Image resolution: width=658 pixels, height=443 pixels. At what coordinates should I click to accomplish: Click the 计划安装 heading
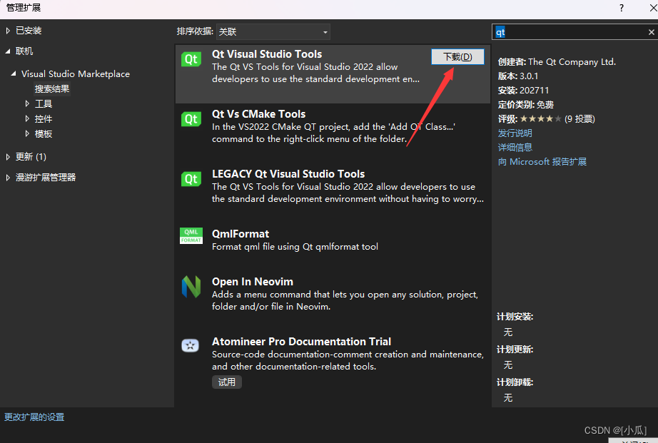click(515, 317)
